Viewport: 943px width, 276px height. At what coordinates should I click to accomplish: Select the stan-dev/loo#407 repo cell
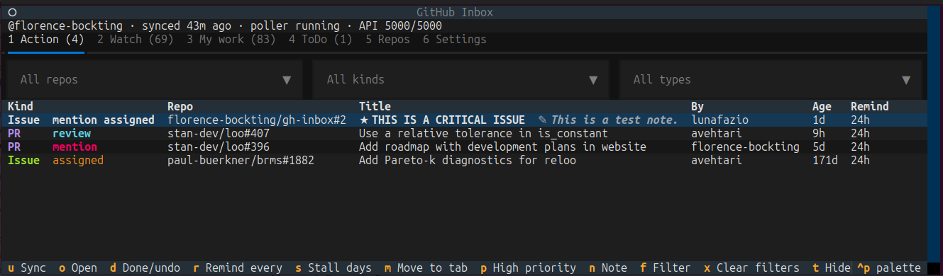(219, 134)
